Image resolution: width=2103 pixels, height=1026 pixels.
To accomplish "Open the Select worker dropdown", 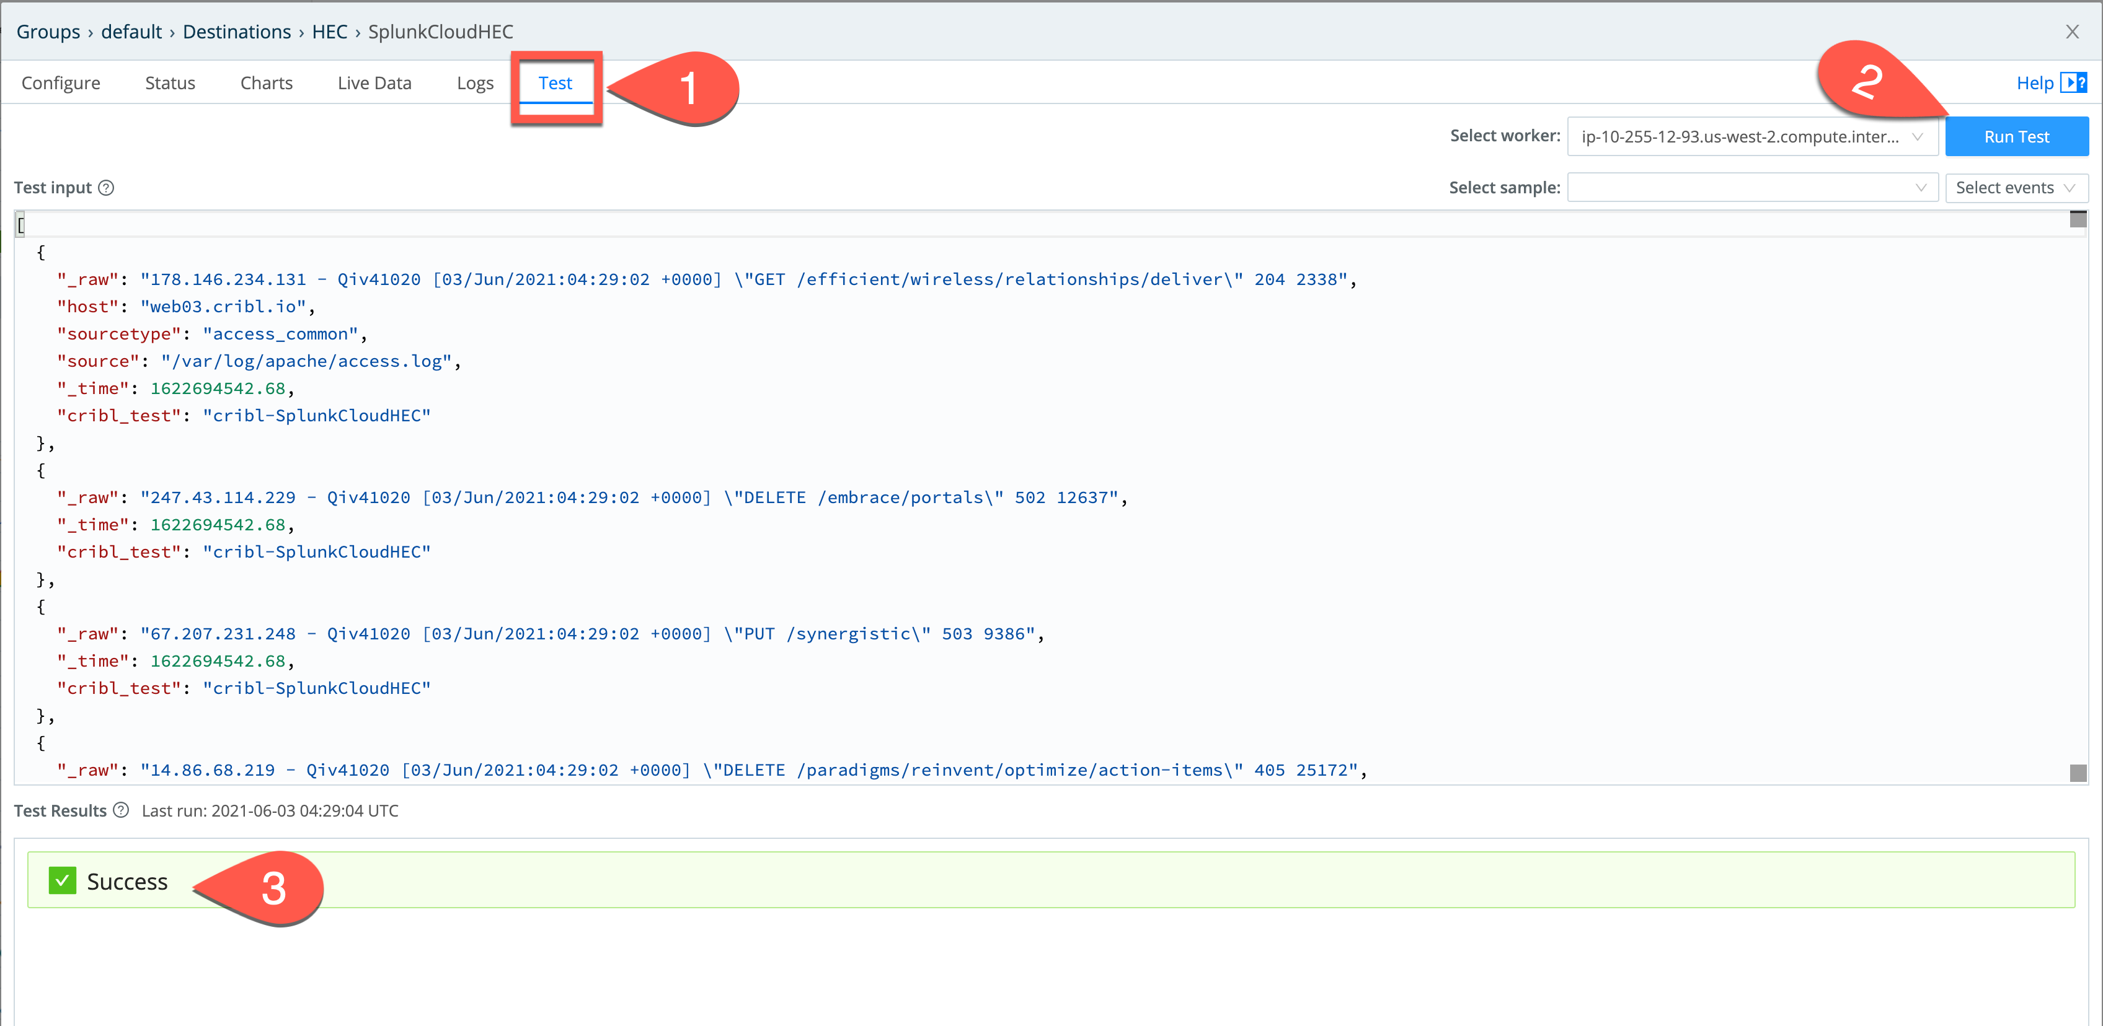I will [1752, 136].
